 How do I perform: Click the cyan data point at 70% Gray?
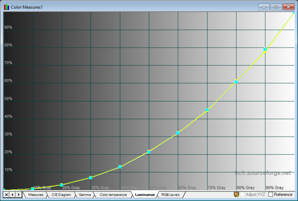[x=207, y=110]
